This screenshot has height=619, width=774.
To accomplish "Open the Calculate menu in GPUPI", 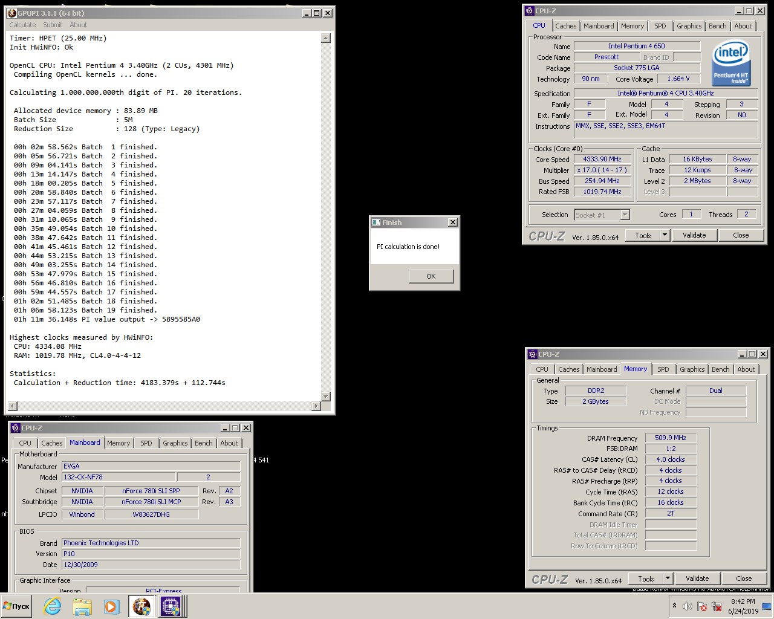I will click(x=22, y=25).
